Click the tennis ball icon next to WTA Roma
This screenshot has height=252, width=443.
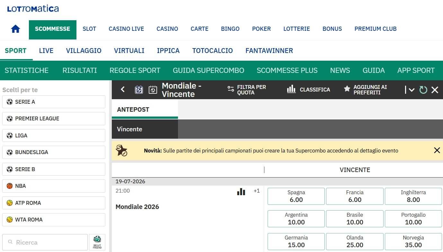10,220
